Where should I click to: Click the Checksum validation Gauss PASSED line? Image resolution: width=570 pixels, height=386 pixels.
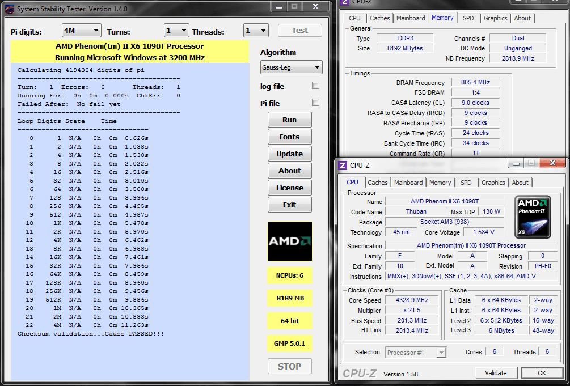[91, 334]
